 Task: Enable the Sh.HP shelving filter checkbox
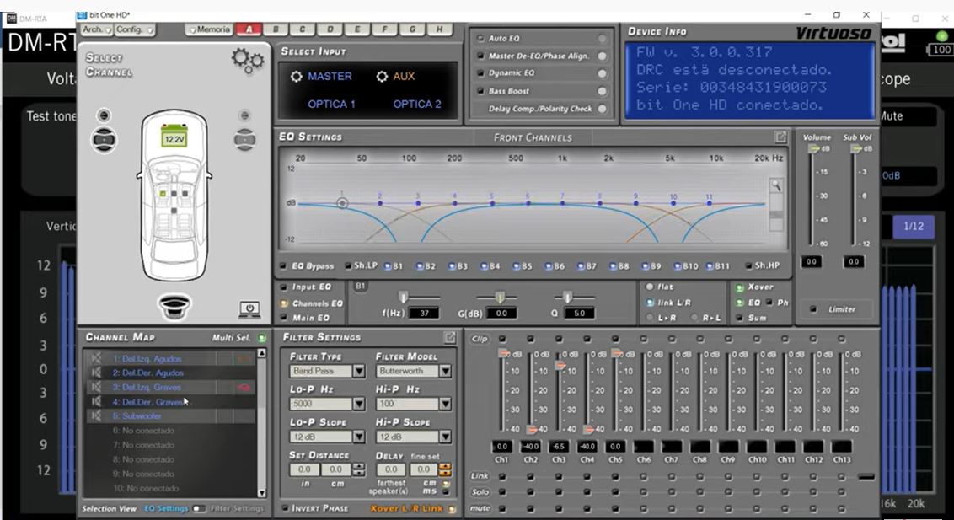(x=749, y=265)
